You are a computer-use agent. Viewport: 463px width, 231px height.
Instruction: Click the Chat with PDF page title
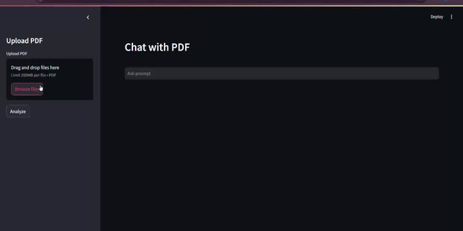[x=157, y=47]
